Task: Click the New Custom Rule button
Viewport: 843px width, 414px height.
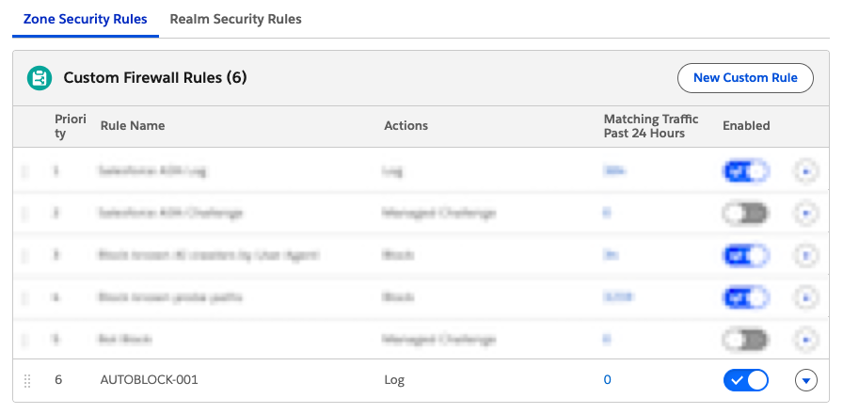Action: 745,78
